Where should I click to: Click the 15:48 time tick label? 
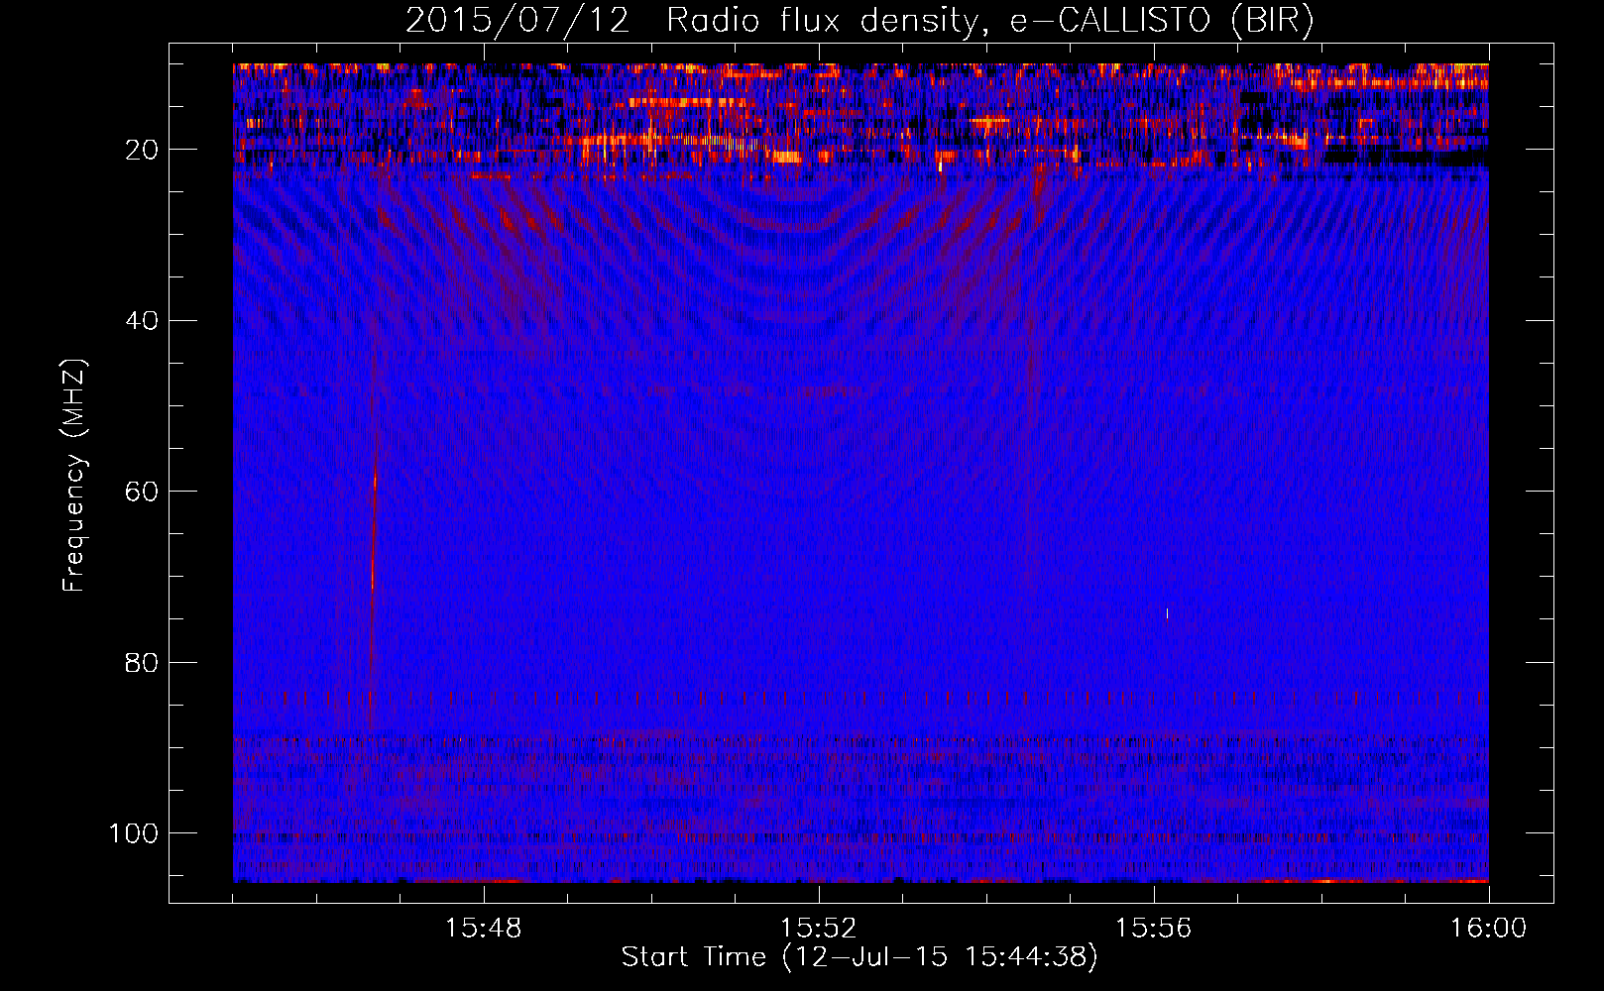click(x=484, y=929)
